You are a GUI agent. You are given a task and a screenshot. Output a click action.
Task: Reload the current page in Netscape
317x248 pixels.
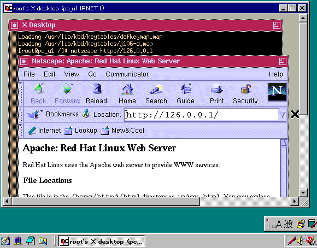[96, 94]
